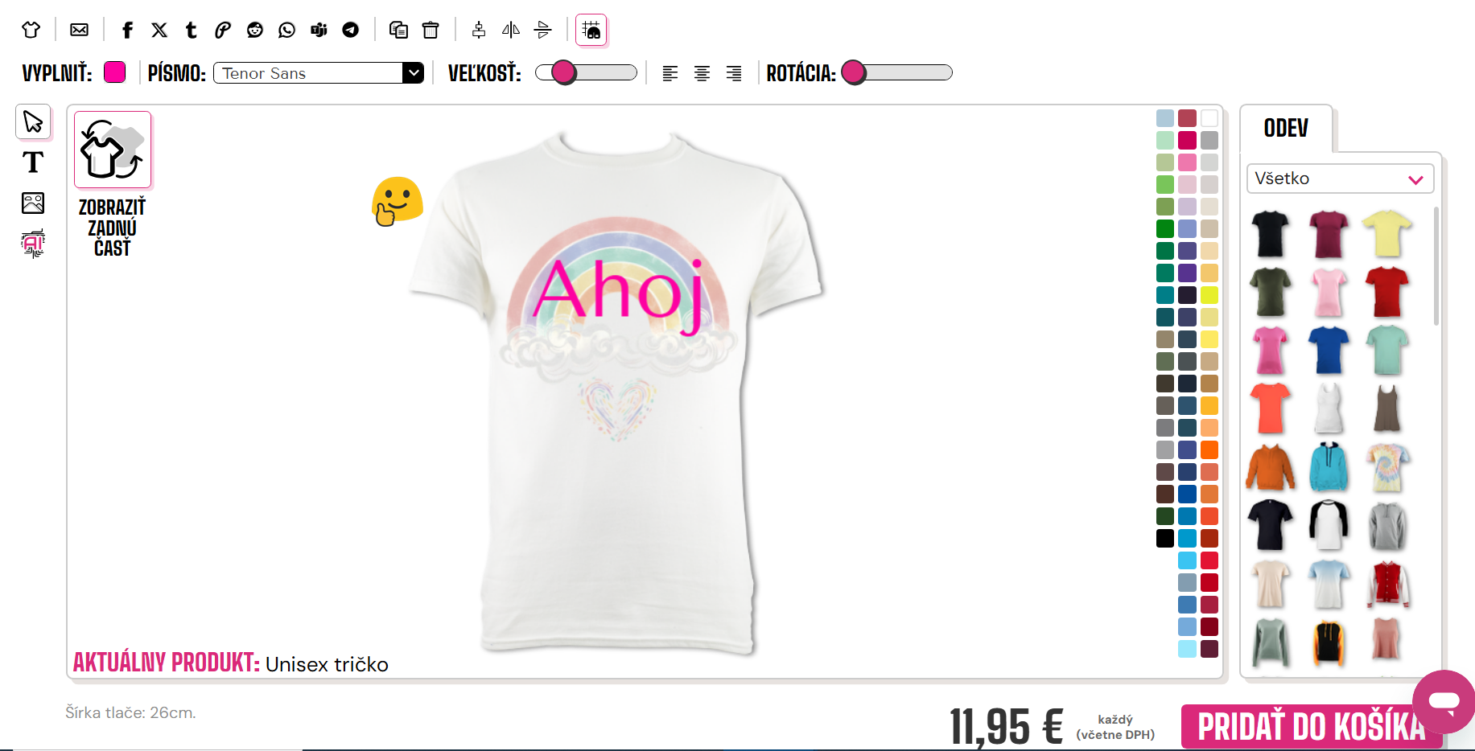Viewport: 1475px width, 751px height.
Task: Expand the Všetko category dropdown
Action: 1340,179
